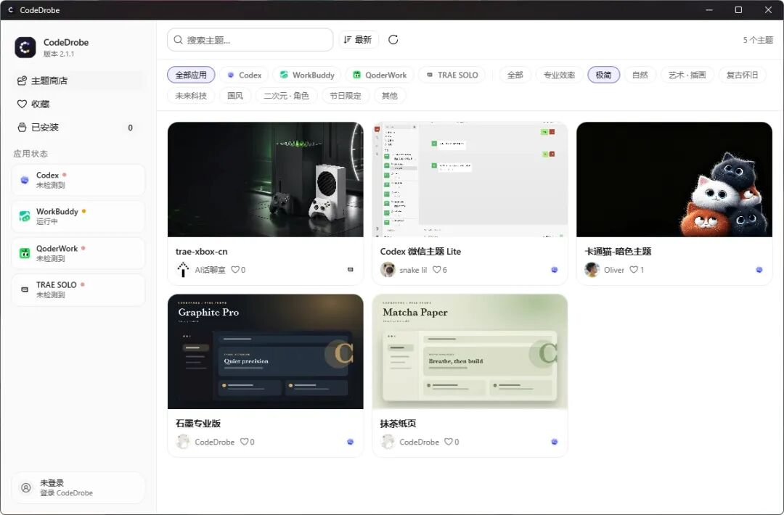
Task: Click Codex badge on 微信主题 Lite card
Action: (555, 270)
